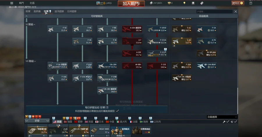
Task: Select the 英國 nation tab
Action: click(89, 122)
